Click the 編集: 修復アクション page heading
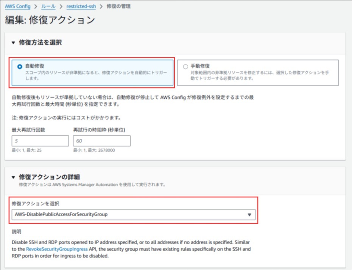 tap(50, 20)
